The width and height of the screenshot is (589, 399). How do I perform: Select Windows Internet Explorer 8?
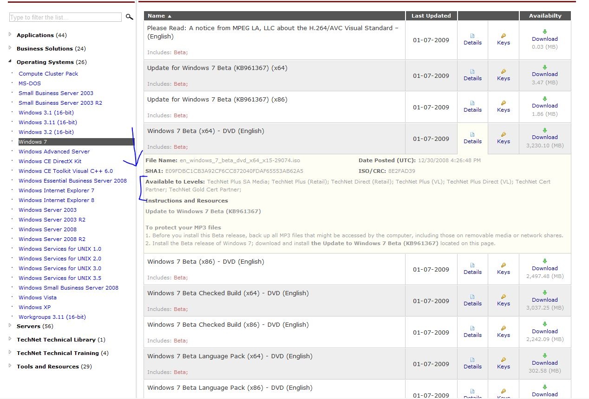coord(56,200)
